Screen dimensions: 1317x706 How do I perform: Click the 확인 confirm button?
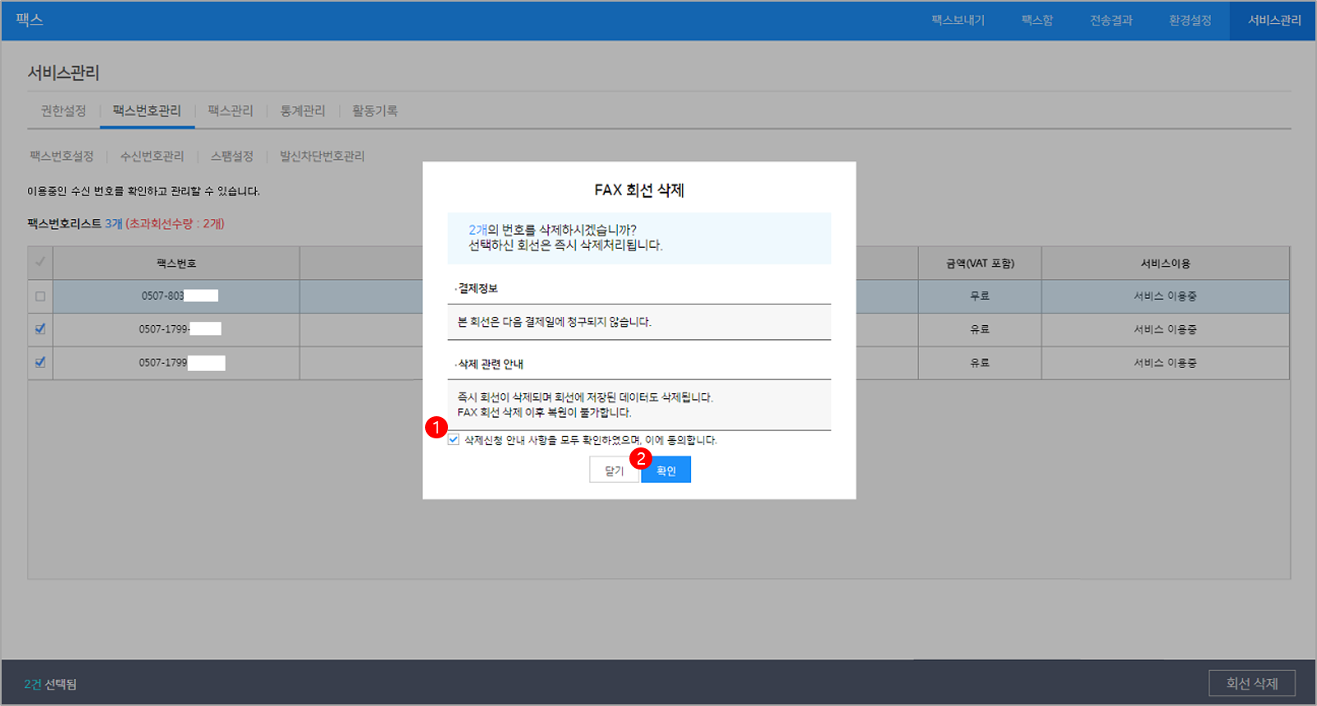666,470
